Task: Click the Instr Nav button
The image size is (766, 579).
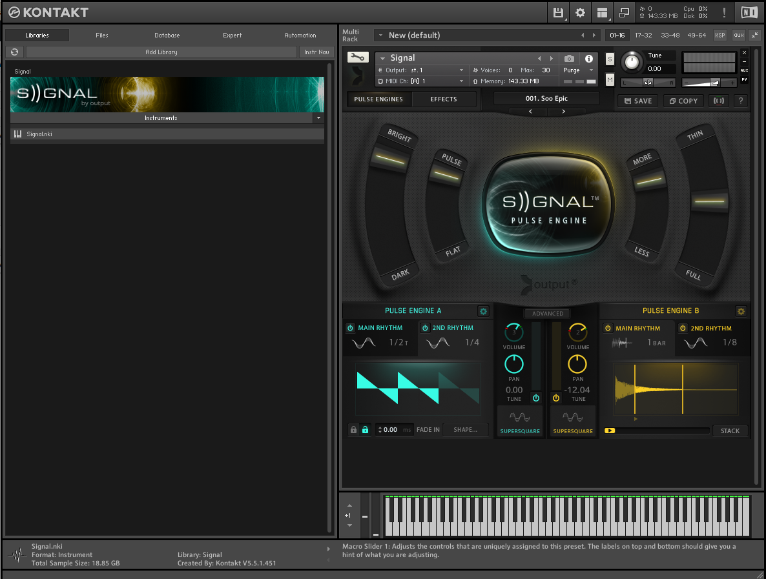Action: click(x=316, y=52)
